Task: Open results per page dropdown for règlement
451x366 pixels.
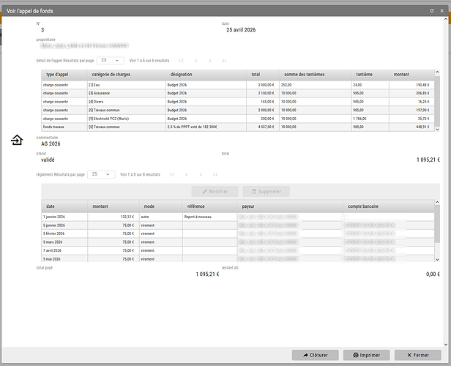Action: (101, 174)
